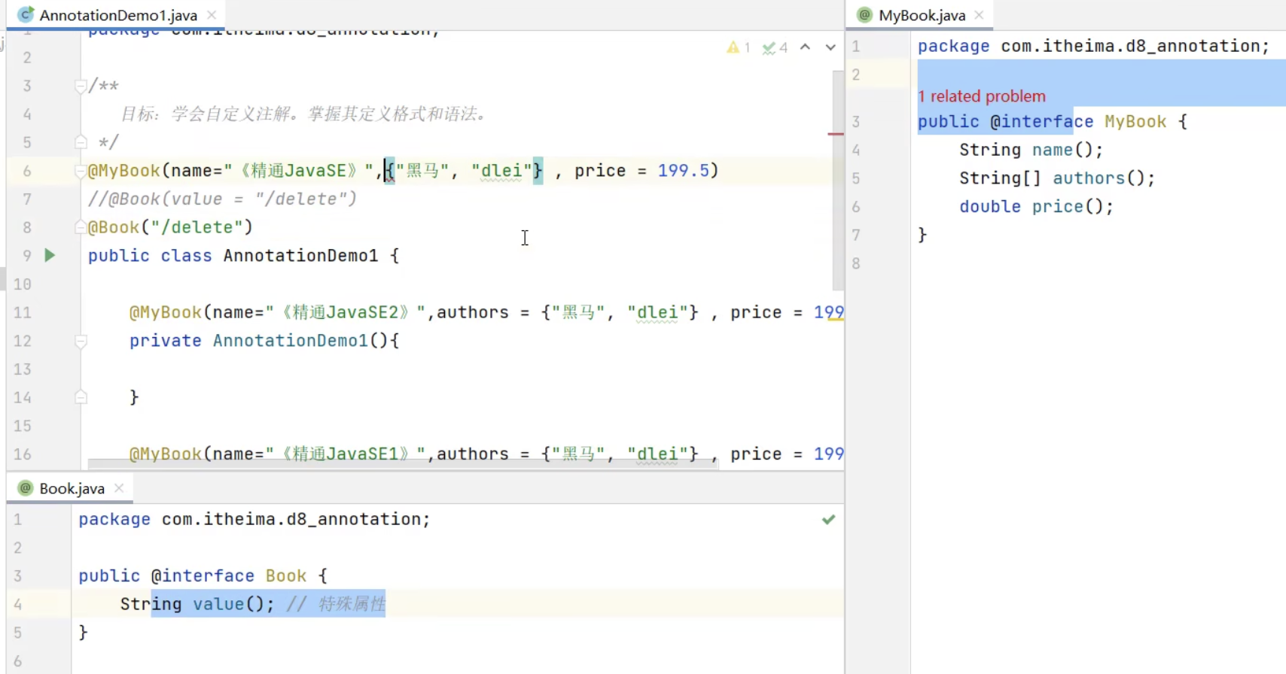
Task: Switch to the AnnotationDemo1.java tab
Action: (117, 15)
